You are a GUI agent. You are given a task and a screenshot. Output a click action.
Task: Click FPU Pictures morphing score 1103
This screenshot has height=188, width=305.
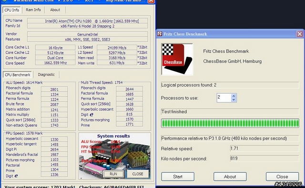point(54,160)
